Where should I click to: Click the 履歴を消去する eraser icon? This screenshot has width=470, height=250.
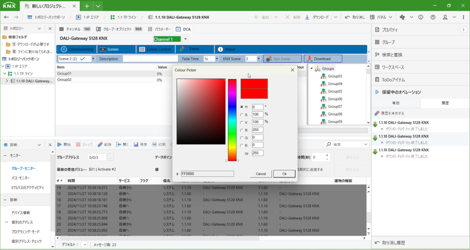click(377, 114)
